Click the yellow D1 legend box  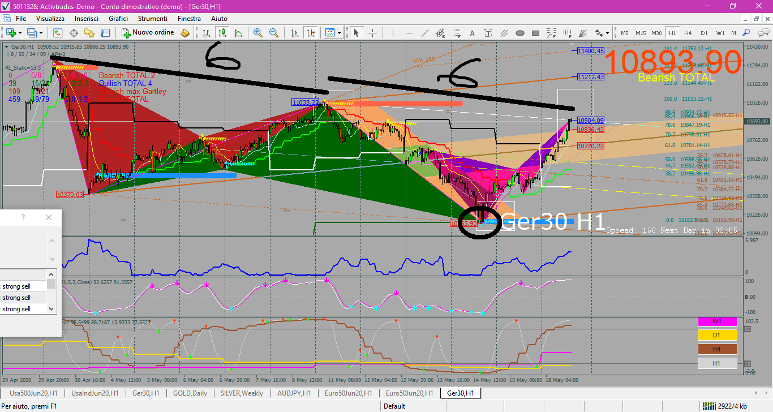(717, 335)
